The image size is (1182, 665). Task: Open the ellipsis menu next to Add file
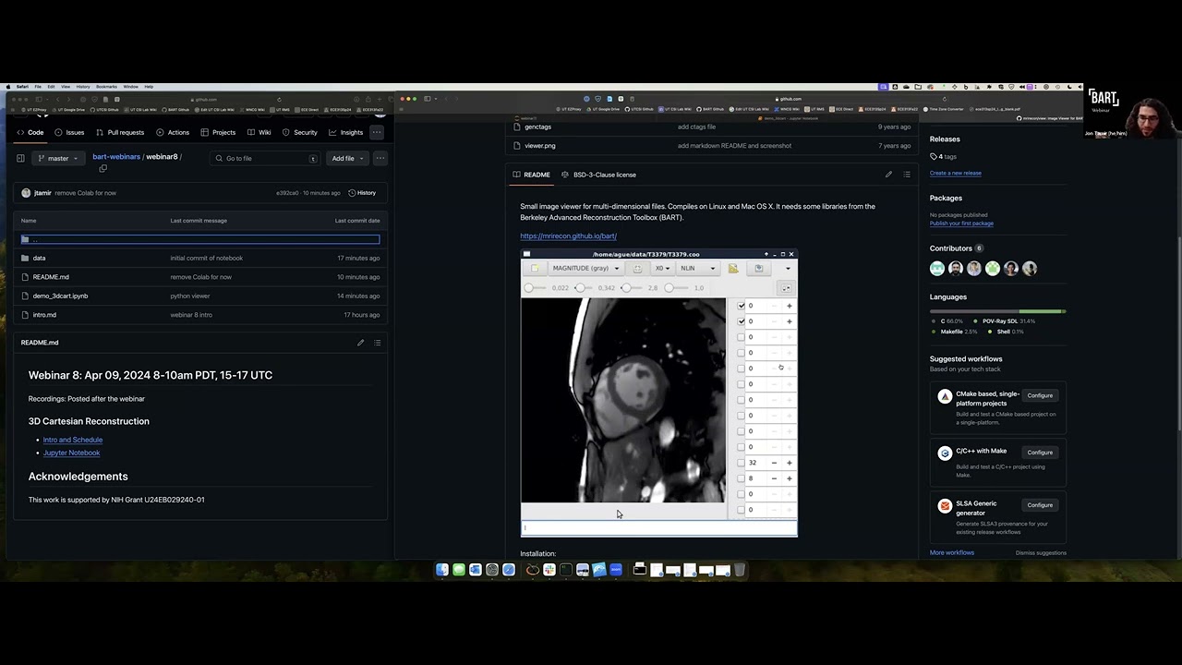pos(380,158)
